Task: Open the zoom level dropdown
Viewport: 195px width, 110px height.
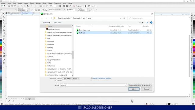Action: (x=57, y=6)
